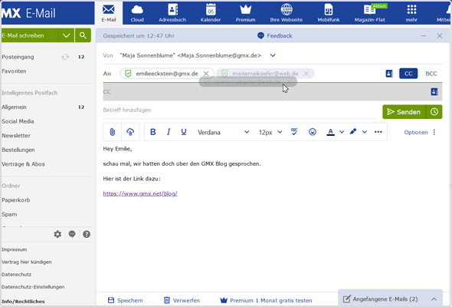Expand the text color dropdown arrow

click(342, 132)
